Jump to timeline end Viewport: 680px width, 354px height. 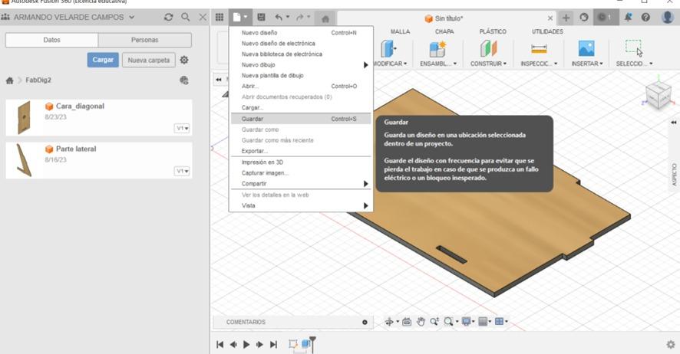[x=273, y=345]
